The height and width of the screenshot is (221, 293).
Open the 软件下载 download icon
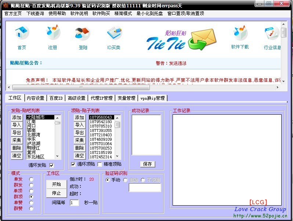pyautogui.click(x=240, y=33)
